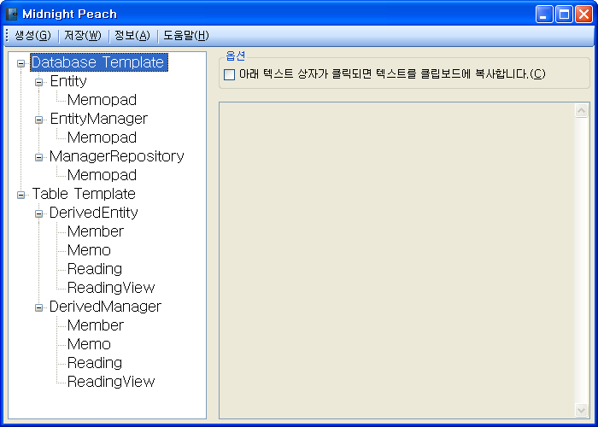Screen dimensions: 598x427
Task: Select Memopad under ManagerRepository
Action: (x=102, y=175)
